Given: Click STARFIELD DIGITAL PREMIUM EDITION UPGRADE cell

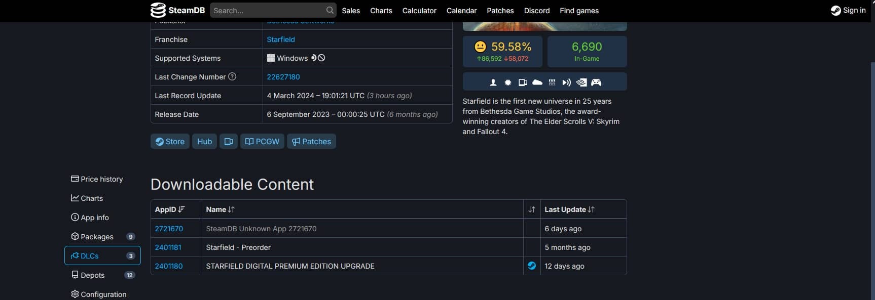Looking at the screenshot, I should [362, 266].
